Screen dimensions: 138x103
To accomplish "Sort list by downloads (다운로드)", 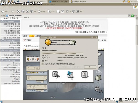I will [x=101, y=32].
